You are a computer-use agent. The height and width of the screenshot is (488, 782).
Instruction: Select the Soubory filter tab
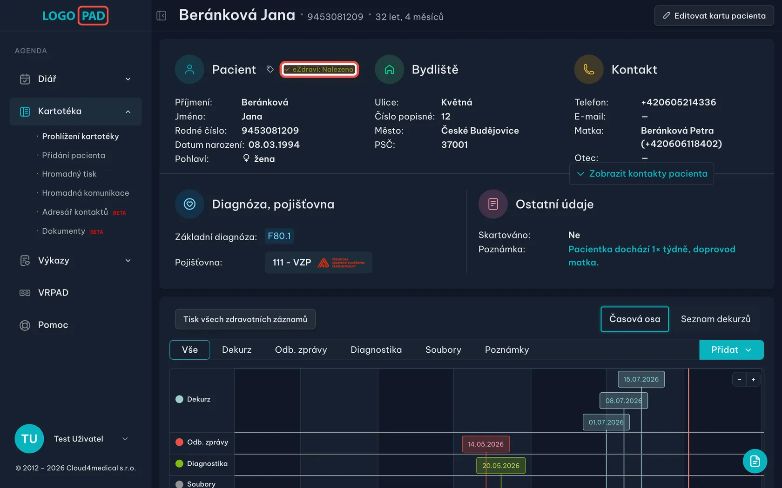point(443,350)
